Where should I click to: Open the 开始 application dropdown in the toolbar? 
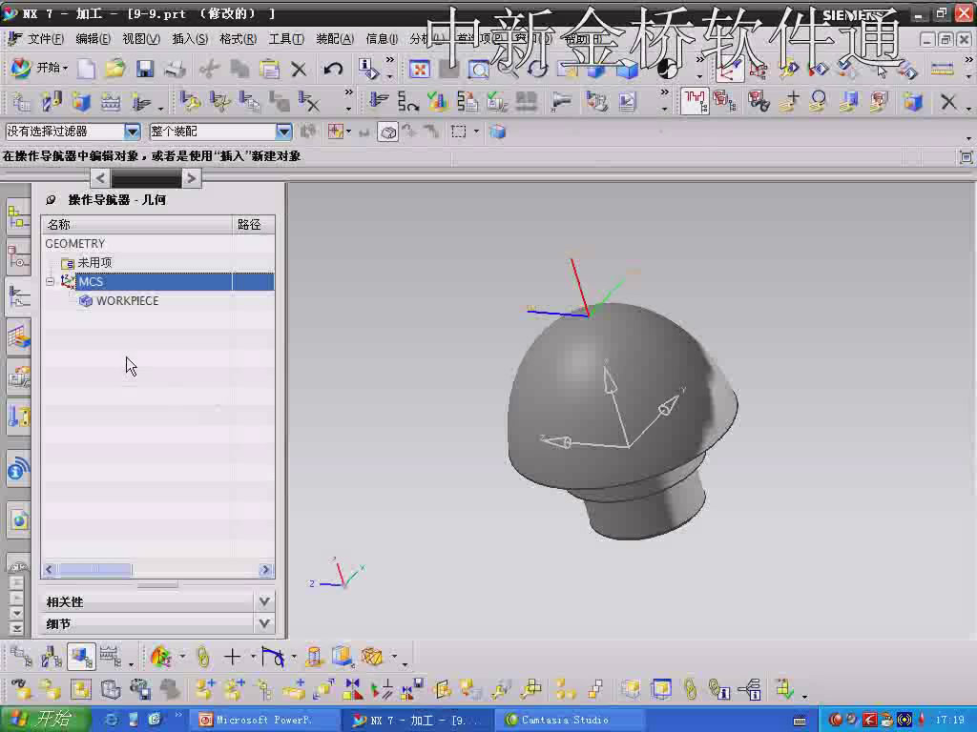[x=40, y=68]
